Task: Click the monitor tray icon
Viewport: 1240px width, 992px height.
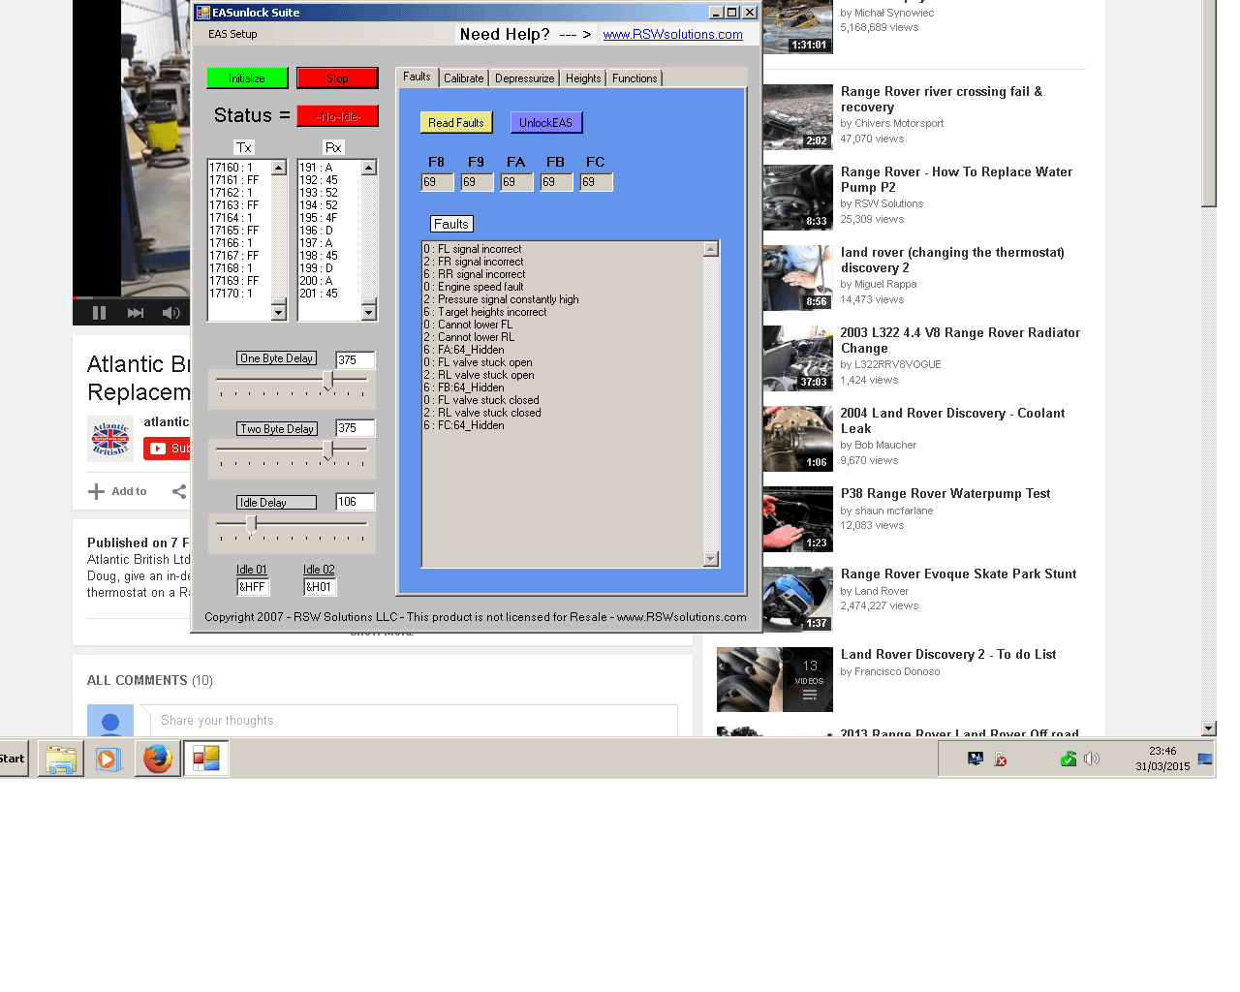Action: (x=976, y=759)
